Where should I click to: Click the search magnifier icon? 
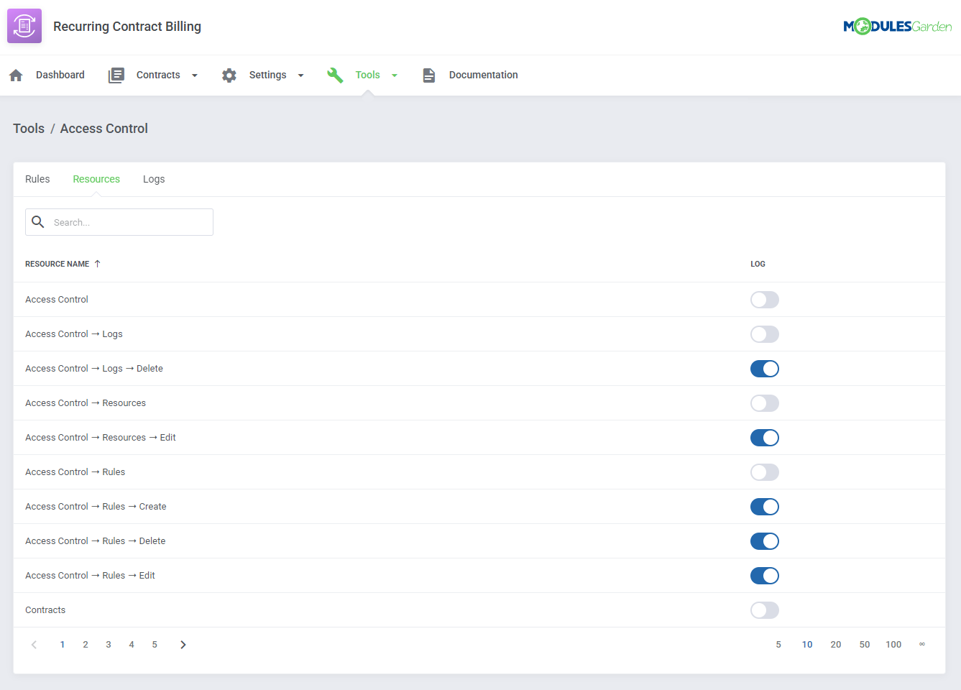click(38, 222)
